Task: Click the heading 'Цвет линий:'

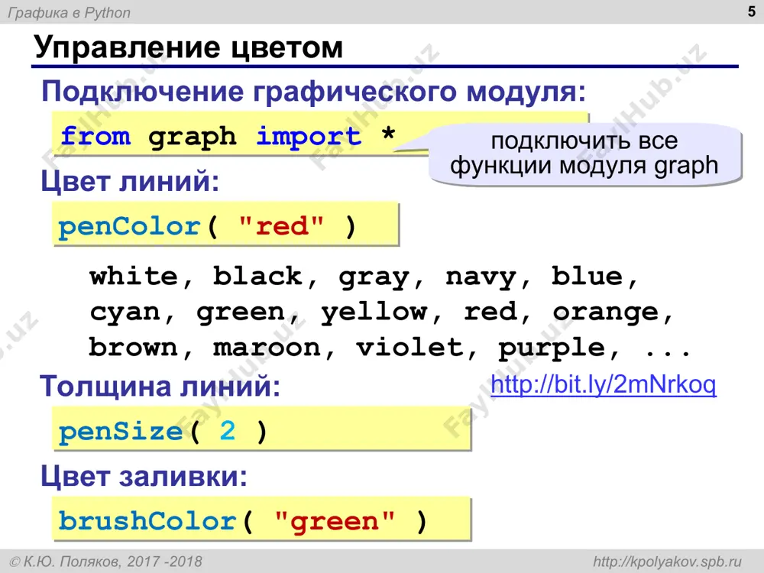Action: (130, 181)
